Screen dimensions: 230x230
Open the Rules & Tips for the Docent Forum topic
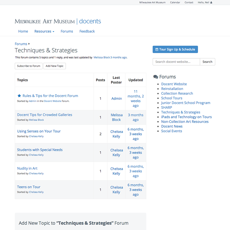[x=50, y=96]
